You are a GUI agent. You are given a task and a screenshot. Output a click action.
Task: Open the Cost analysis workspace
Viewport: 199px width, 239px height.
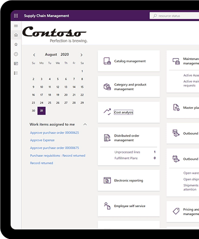pyautogui.click(x=124, y=112)
